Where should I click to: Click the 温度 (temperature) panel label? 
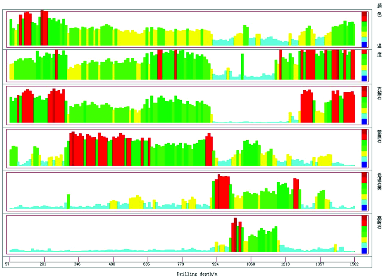(379, 50)
